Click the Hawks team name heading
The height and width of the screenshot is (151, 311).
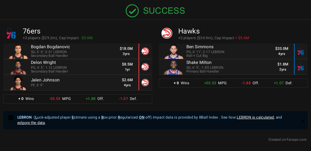click(x=189, y=31)
